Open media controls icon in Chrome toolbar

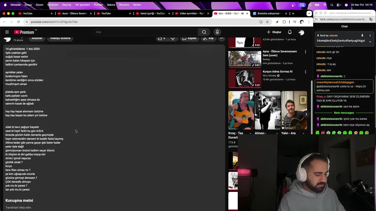pos(295,22)
